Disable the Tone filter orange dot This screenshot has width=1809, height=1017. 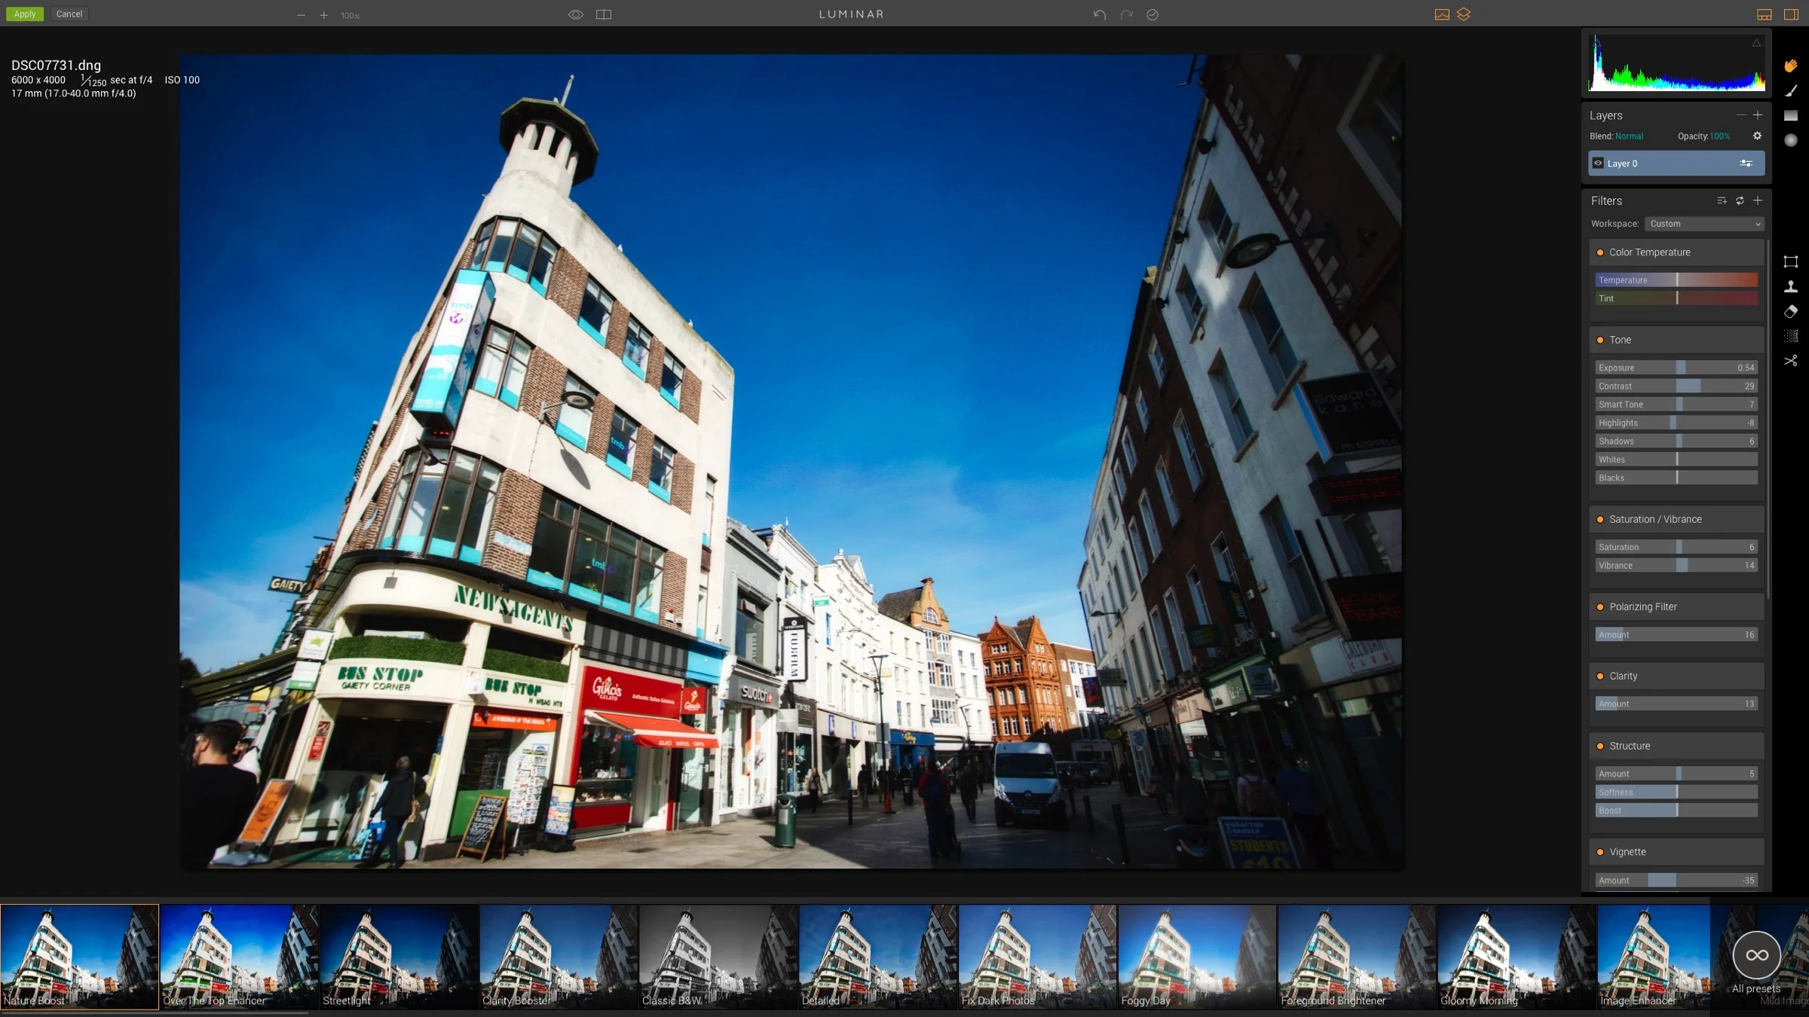1599,340
